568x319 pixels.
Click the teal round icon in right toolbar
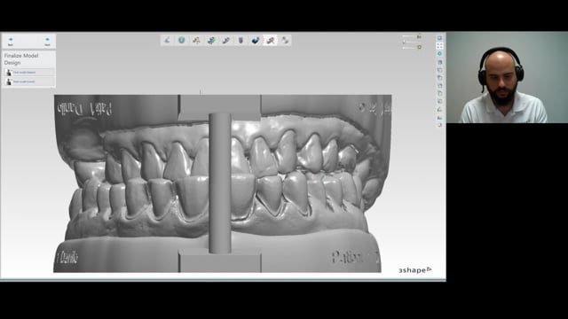[x=439, y=53]
